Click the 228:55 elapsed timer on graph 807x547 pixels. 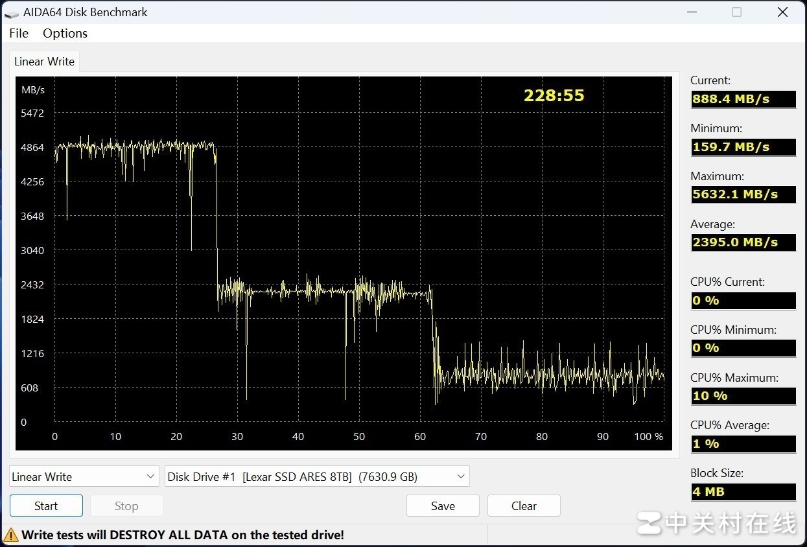click(x=554, y=95)
